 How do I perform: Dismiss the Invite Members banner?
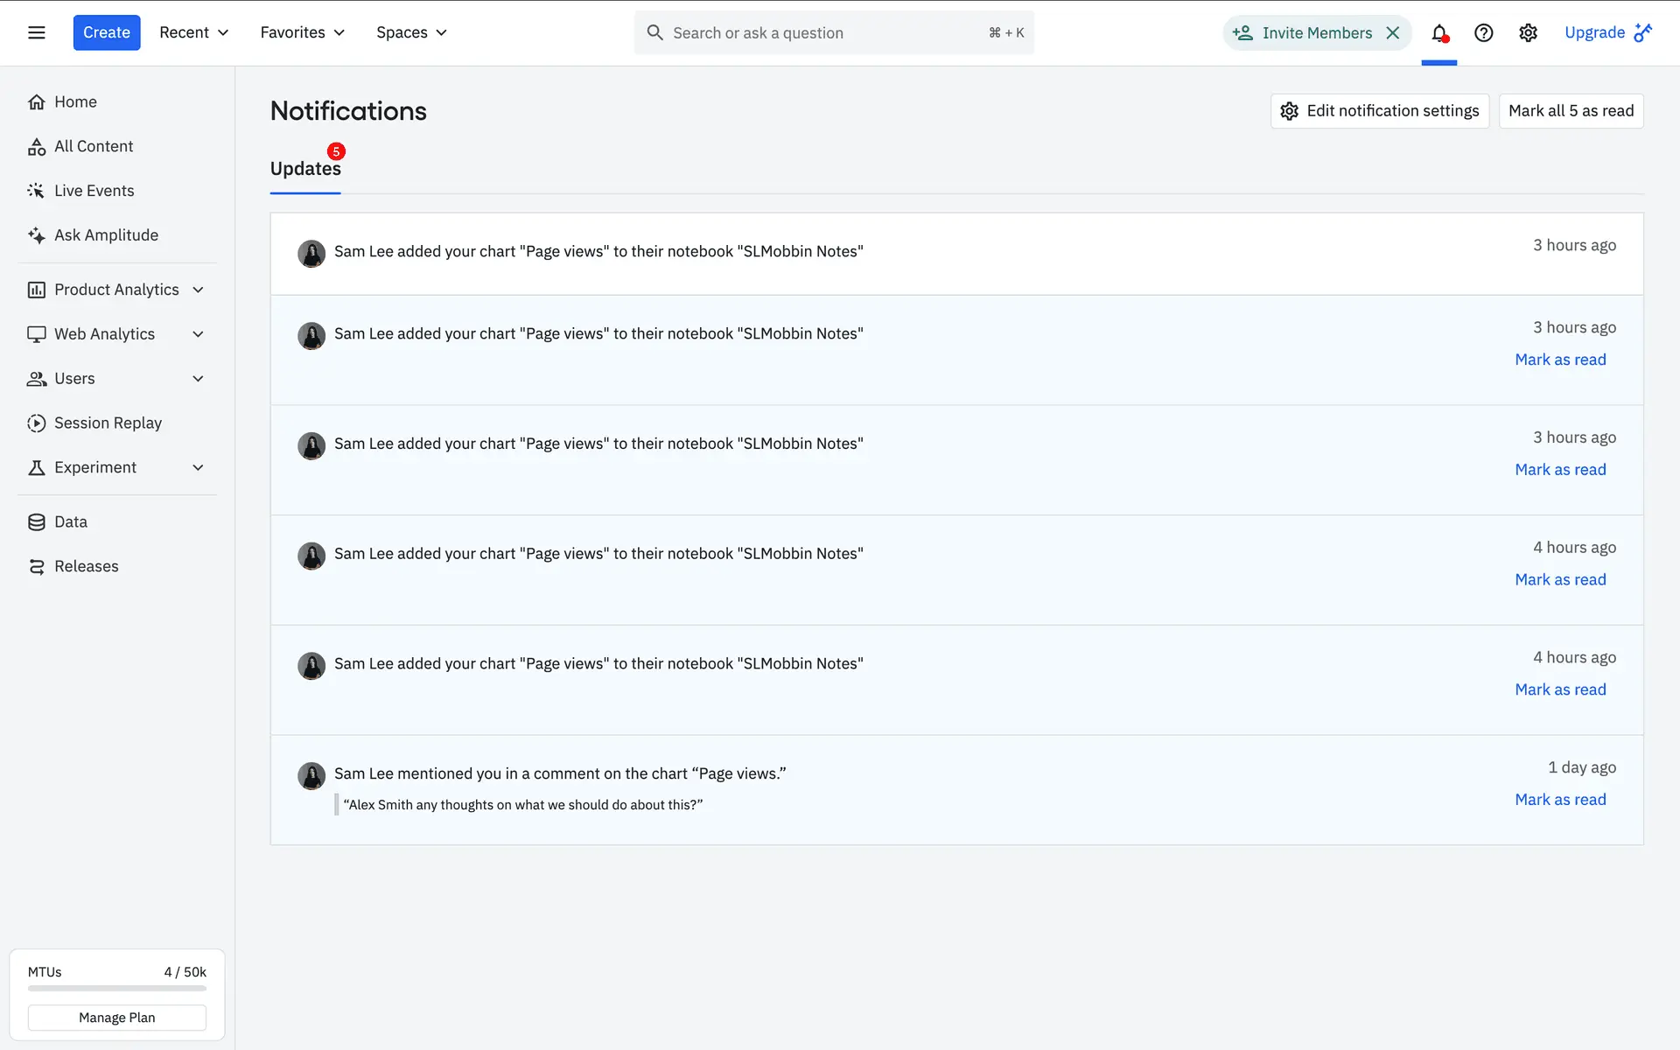[1393, 33]
